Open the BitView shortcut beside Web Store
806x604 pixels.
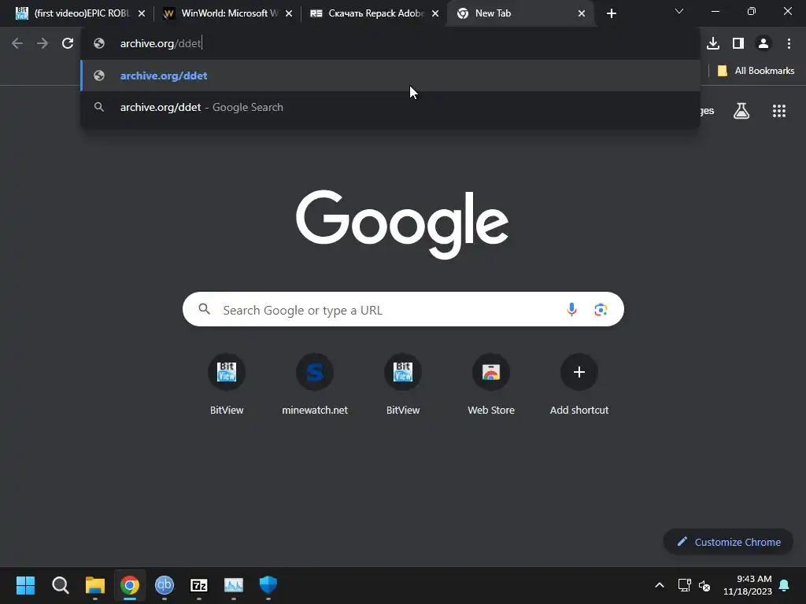403,384
